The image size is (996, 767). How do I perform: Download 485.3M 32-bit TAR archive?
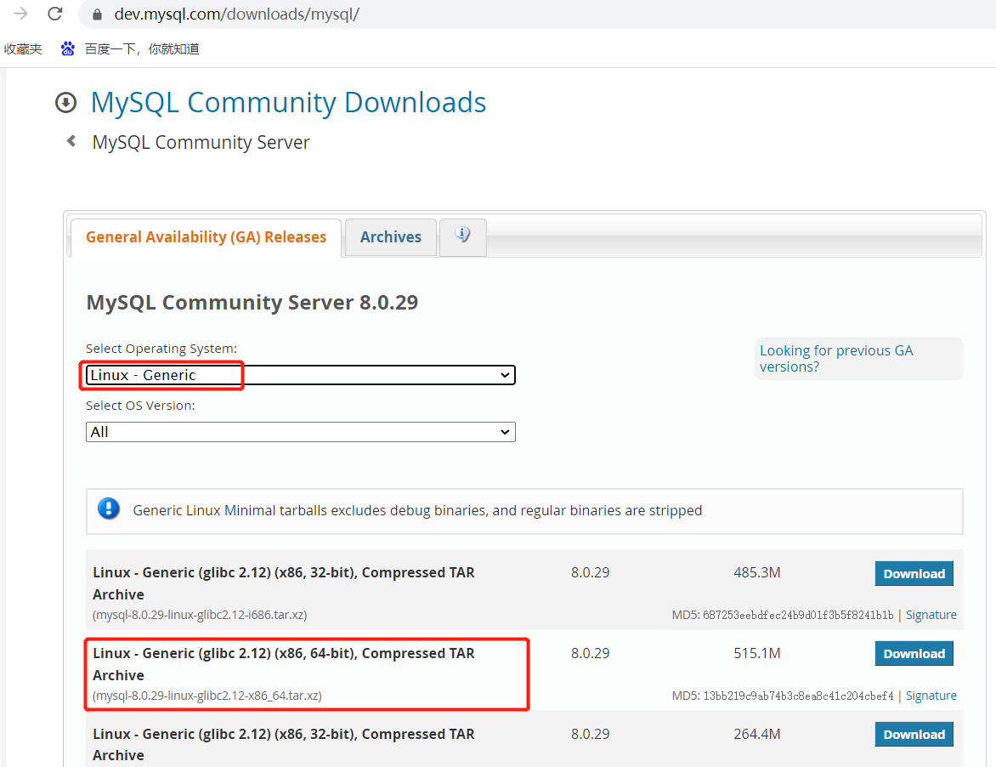click(x=914, y=573)
